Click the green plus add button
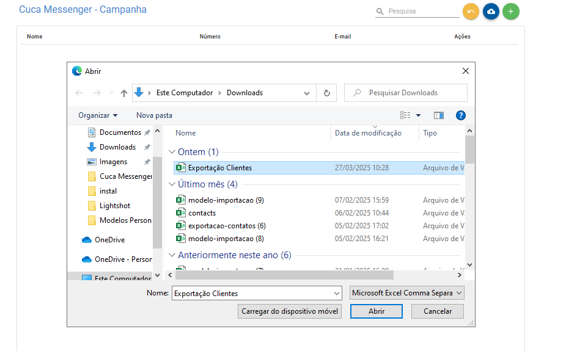This screenshot has width=566, height=351. point(511,12)
